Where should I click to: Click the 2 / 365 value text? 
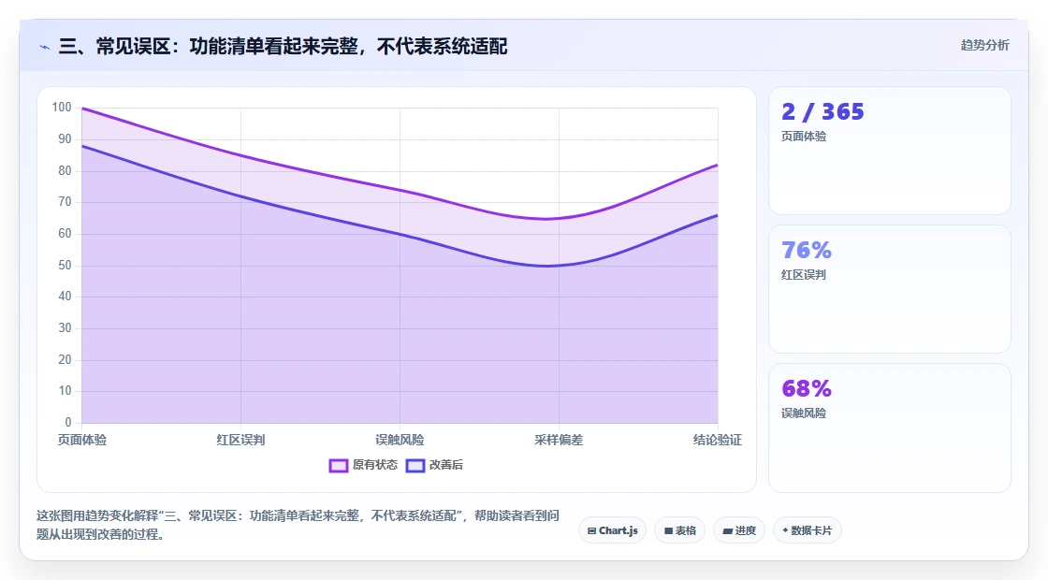822,111
